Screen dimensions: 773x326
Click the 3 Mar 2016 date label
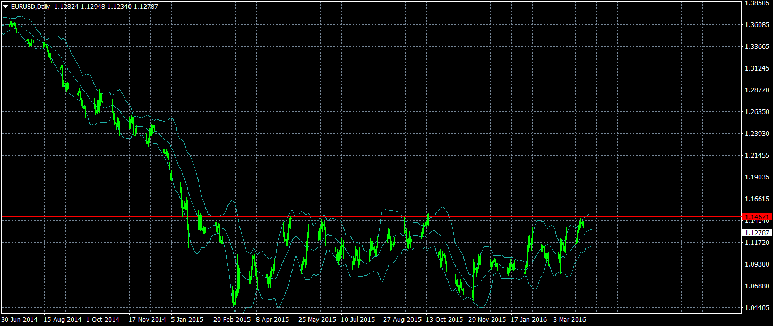(x=570, y=320)
